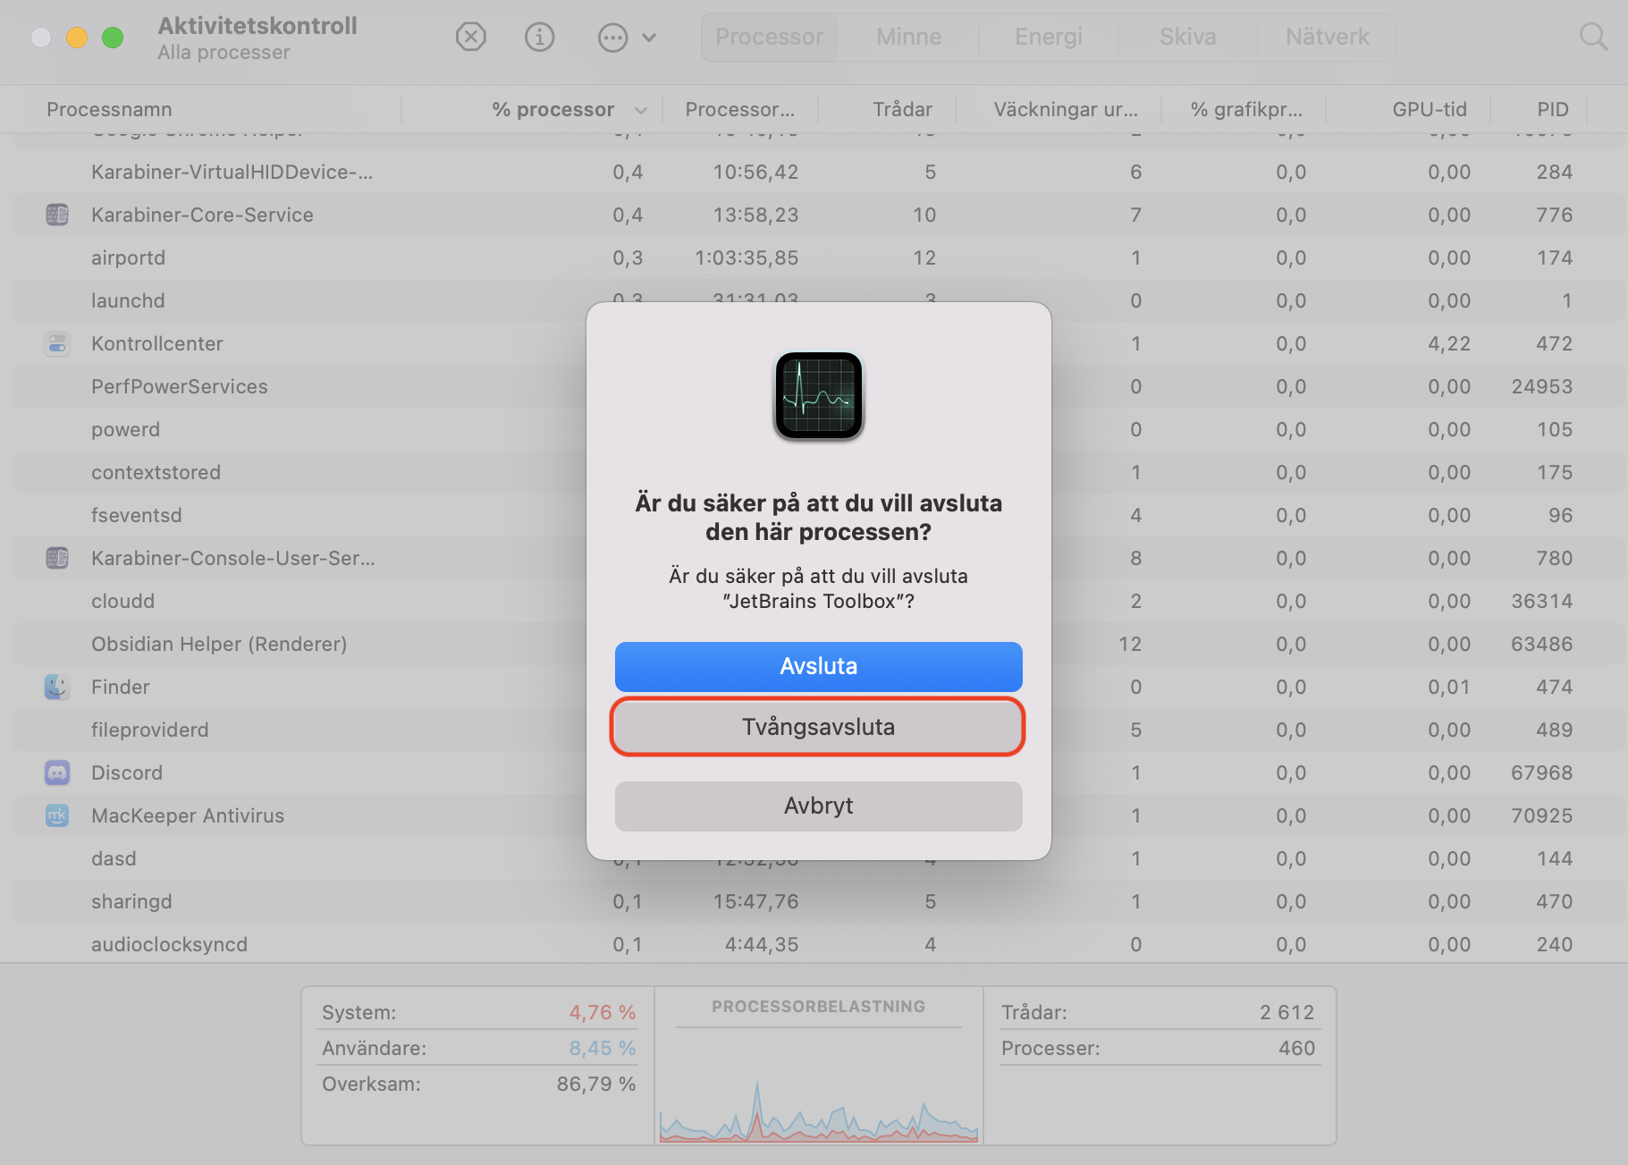The width and height of the screenshot is (1628, 1165).
Task: Click the search magnifier icon
Action: coord(1593,37)
